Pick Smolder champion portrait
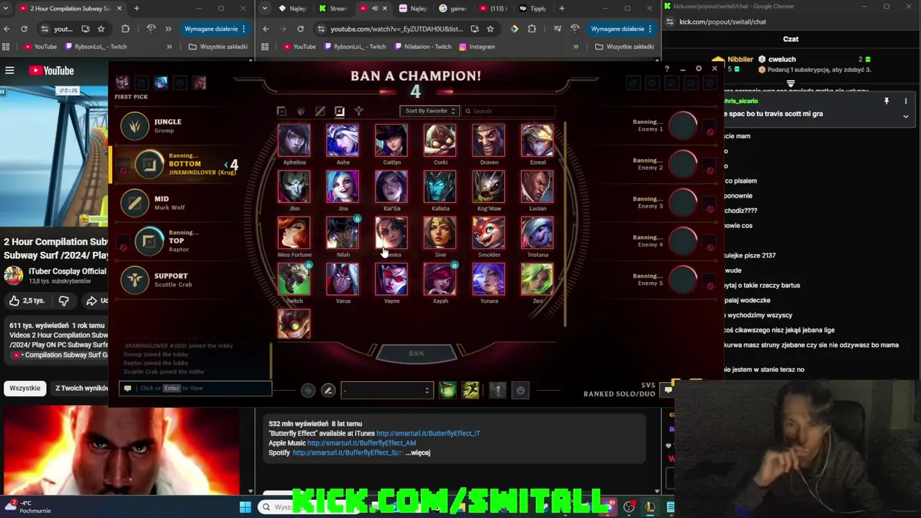Image resolution: width=921 pixels, height=518 pixels. pyautogui.click(x=489, y=232)
